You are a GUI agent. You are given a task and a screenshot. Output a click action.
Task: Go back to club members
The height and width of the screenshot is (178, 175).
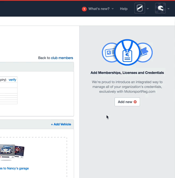62,58
